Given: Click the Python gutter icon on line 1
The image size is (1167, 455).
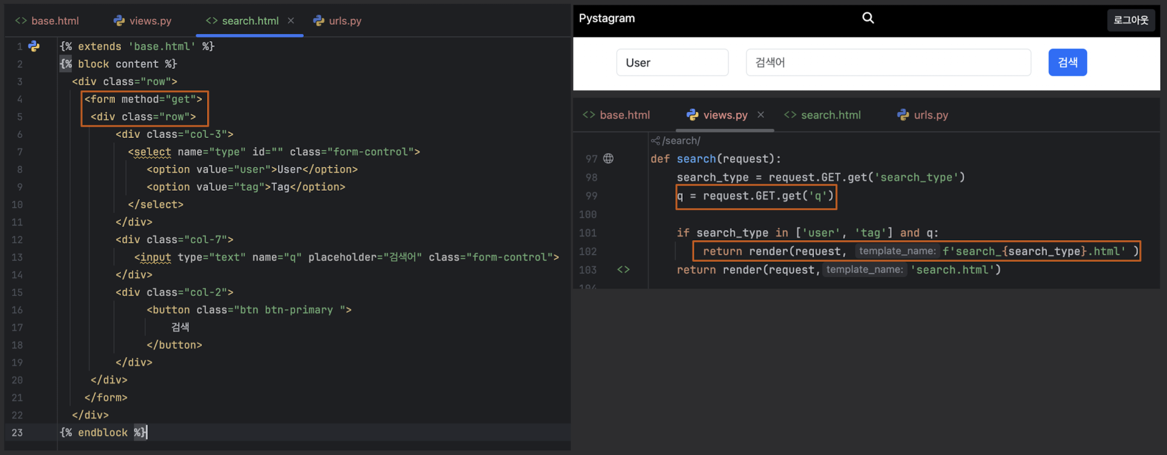Looking at the screenshot, I should tap(34, 47).
